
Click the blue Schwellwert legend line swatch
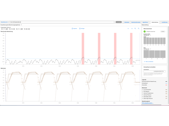click(166, 83)
